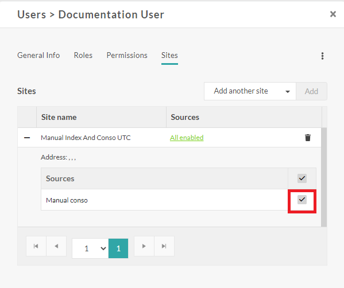Click the Address line text

(59, 157)
